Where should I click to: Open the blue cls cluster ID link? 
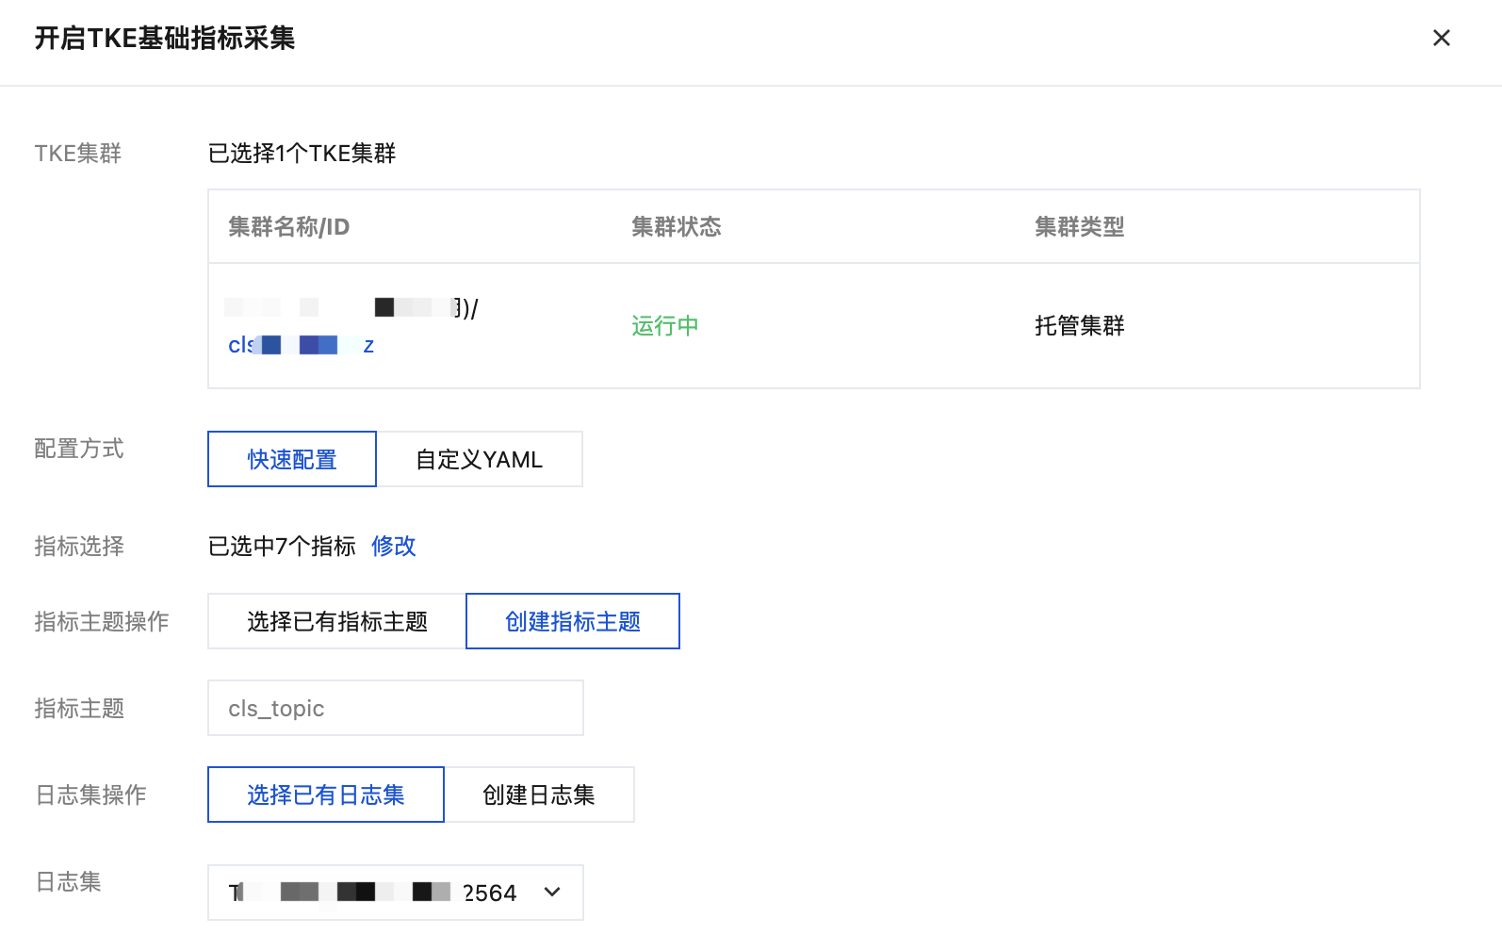click(301, 345)
